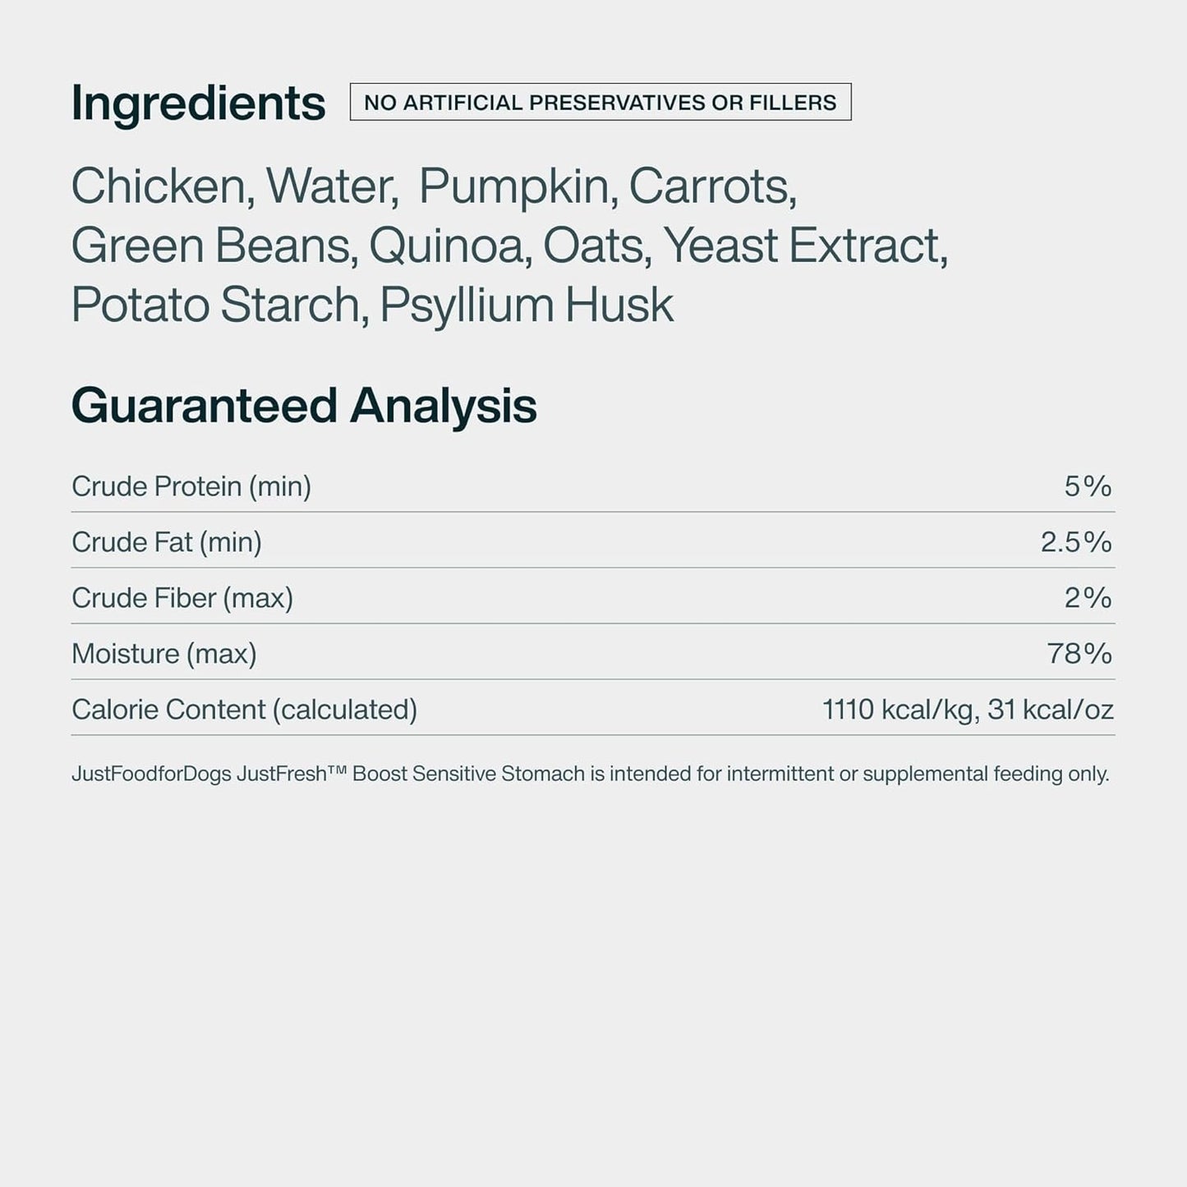Click the Guaranteed Analysis heading

tap(304, 406)
